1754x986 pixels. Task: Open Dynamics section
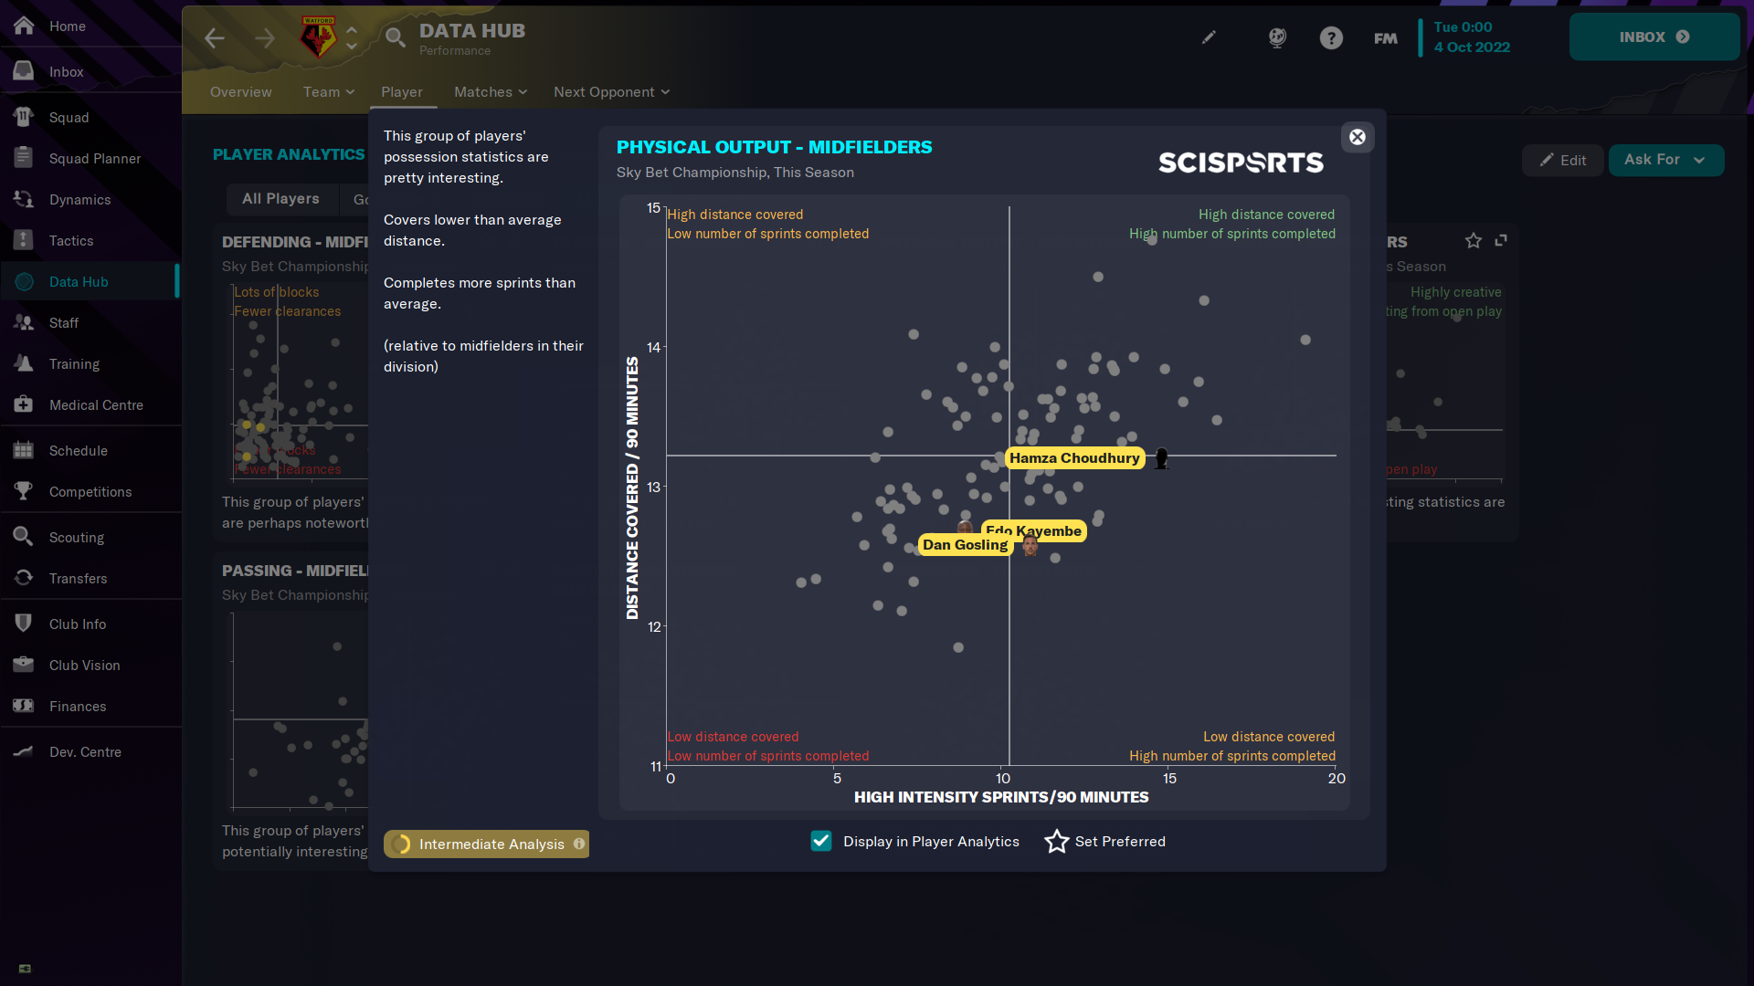pos(90,199)
